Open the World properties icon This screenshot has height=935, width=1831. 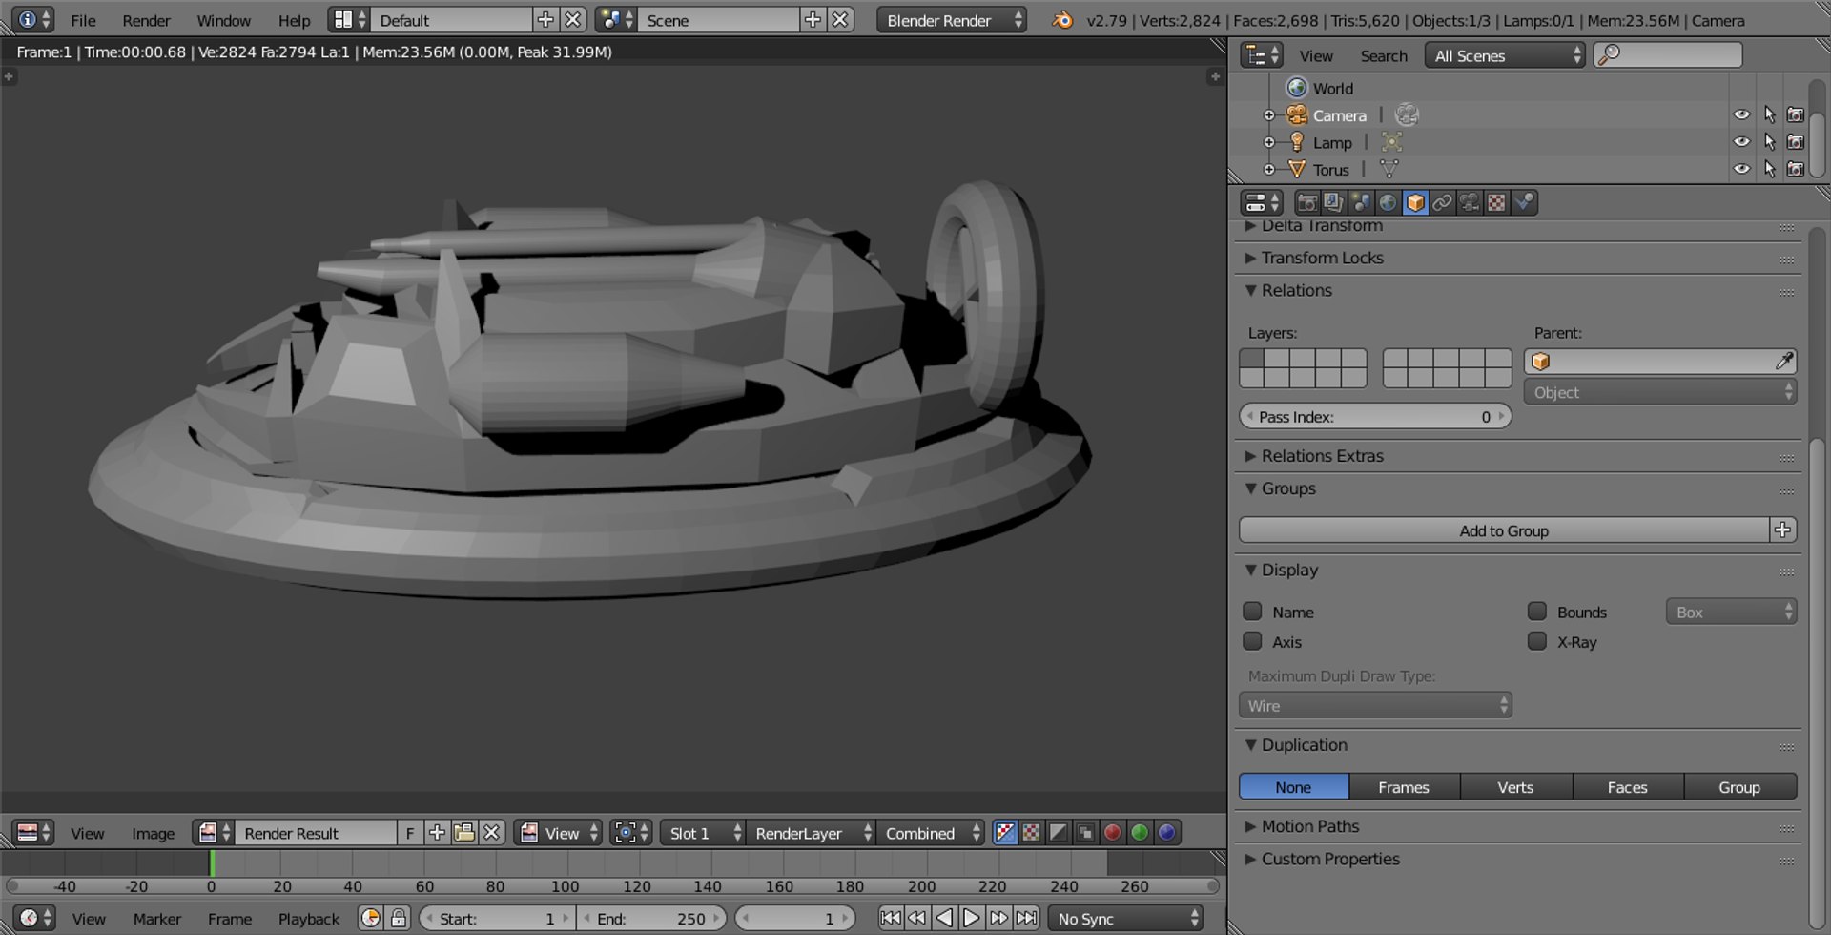tap(1388, 202)
